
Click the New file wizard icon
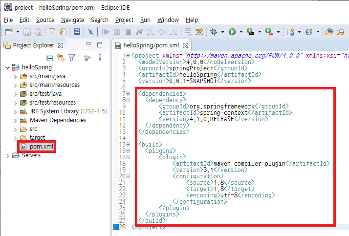coord(9,32)
